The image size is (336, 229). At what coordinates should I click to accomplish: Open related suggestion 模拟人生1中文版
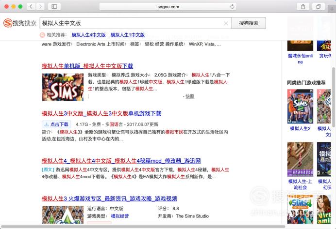coord(128,34)
